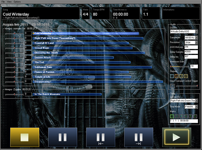Select mark 3 in Marks
Screen dimensions: 202x150
coord(181,116)
